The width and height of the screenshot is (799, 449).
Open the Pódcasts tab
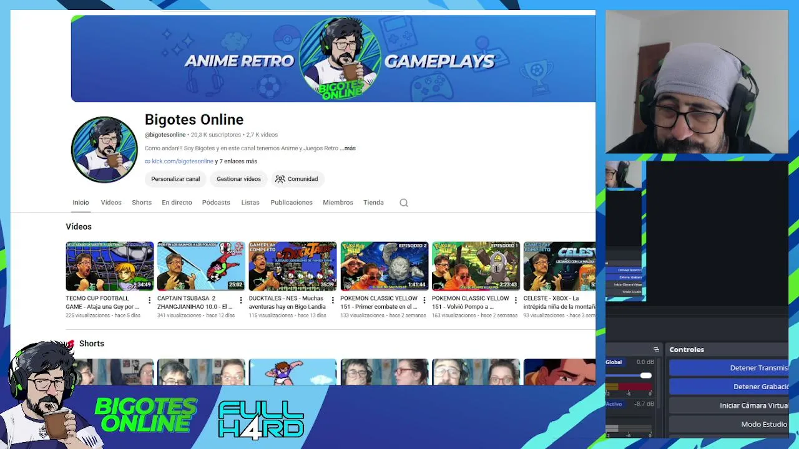216,203
